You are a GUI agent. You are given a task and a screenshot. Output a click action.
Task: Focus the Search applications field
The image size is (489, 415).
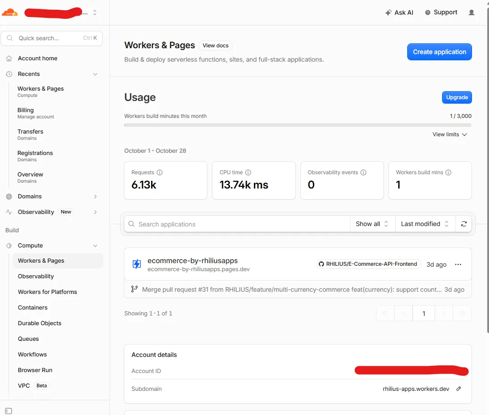coord(237,224)
